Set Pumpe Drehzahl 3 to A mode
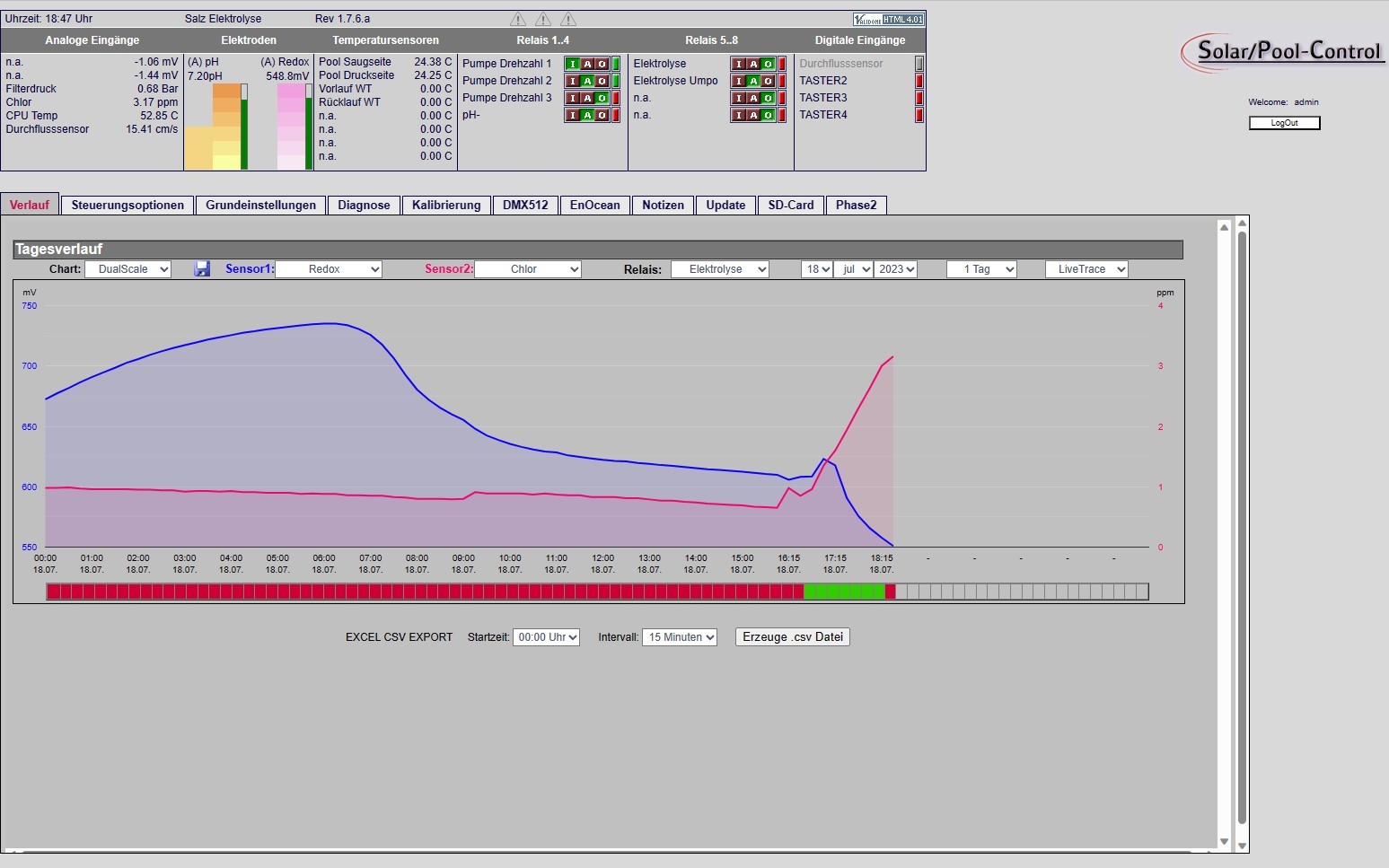The height and width of the screenshot is (868, 1389). [x=587, y=98]
